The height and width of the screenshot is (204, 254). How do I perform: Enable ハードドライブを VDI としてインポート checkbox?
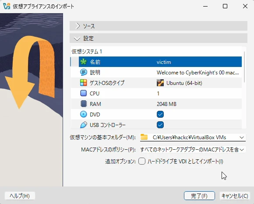pyautogui.click(x=142, y=161)
